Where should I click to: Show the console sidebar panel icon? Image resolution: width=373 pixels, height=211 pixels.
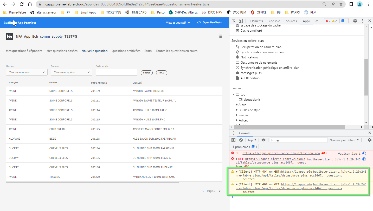pos(234,140)
